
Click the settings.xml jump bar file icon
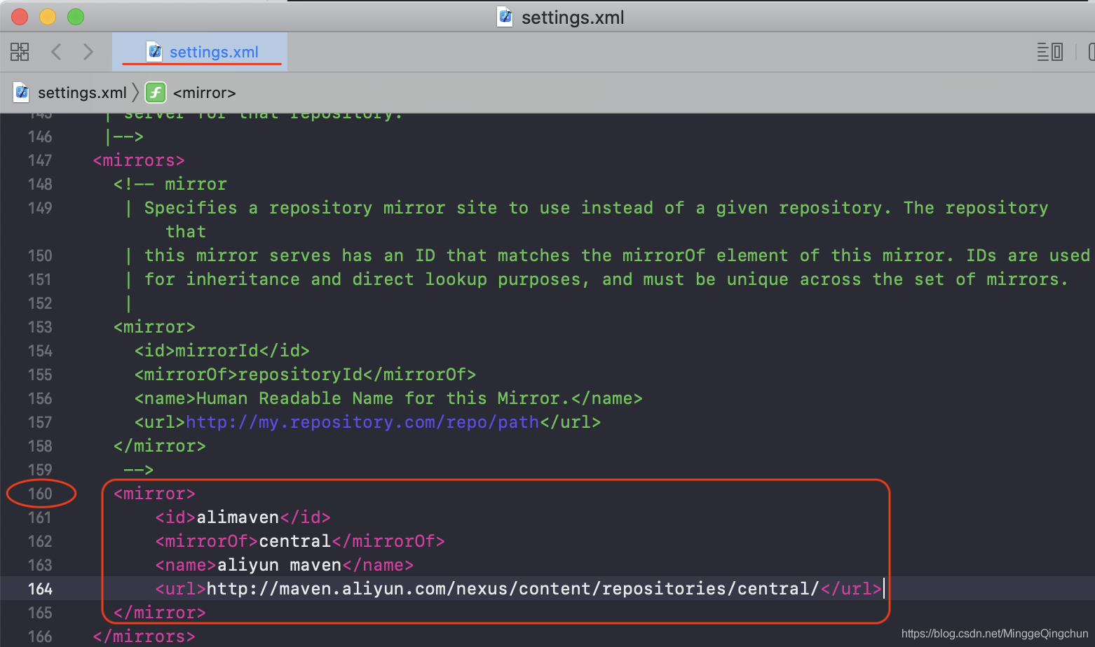22,92
